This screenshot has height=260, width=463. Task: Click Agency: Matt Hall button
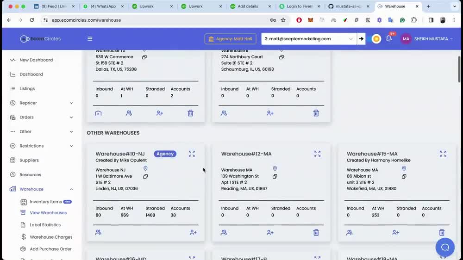tap(230, 39)
